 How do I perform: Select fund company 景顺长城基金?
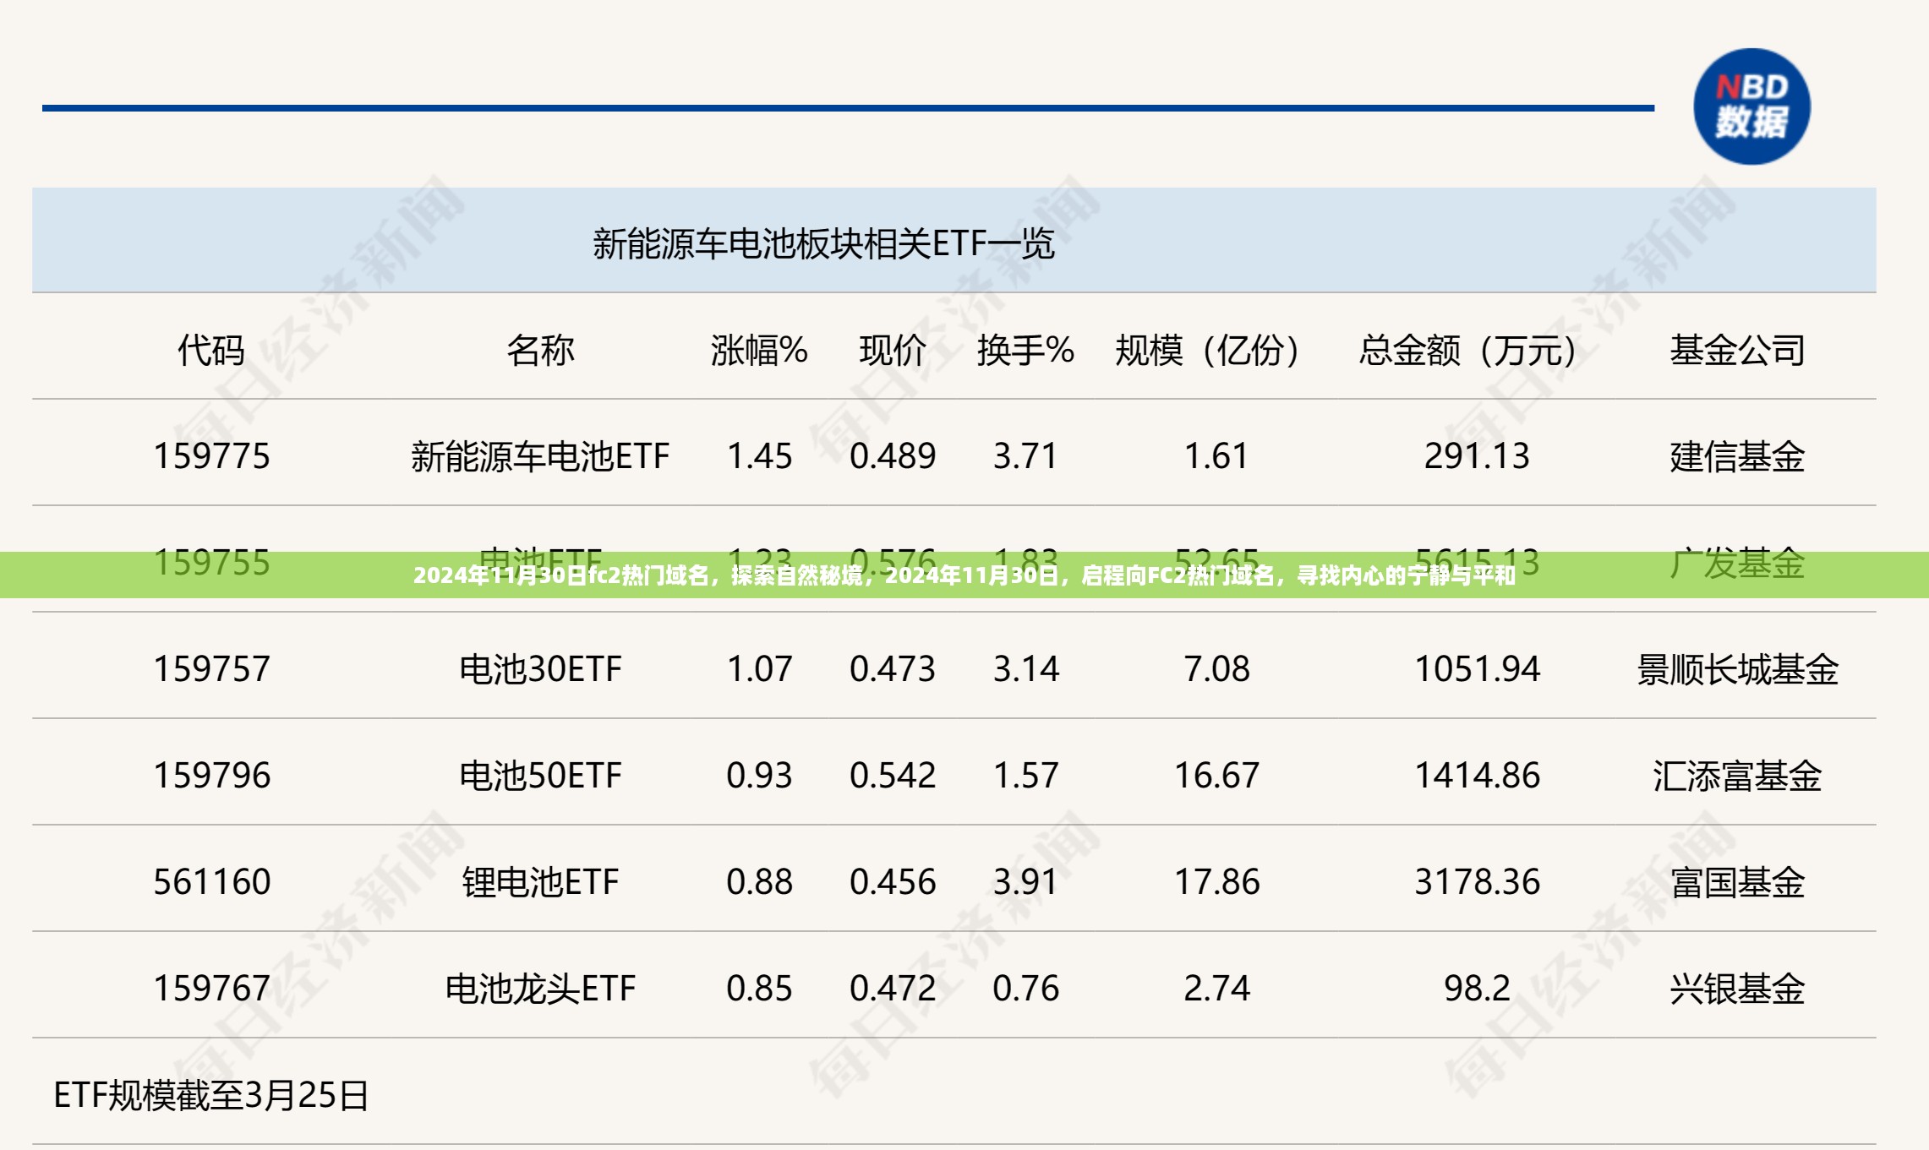pos(1737,669)
